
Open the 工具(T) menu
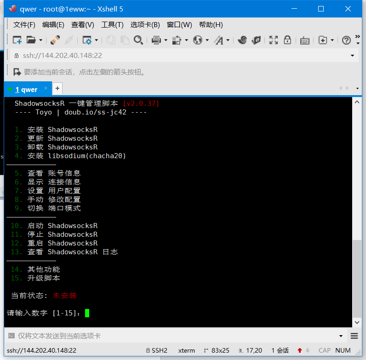click(112, 25)
